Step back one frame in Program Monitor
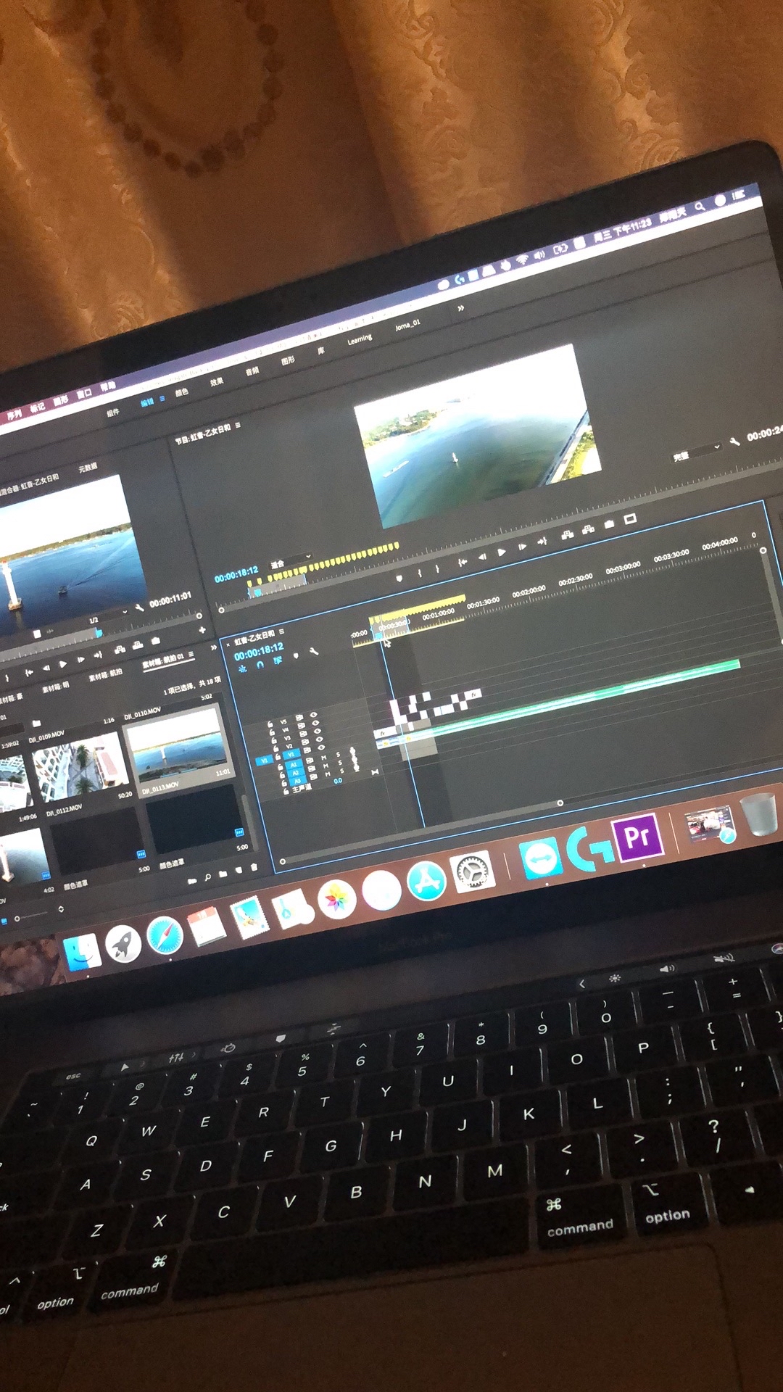The width and height of the screenshot is (783, 1392). tap(482, 557)
